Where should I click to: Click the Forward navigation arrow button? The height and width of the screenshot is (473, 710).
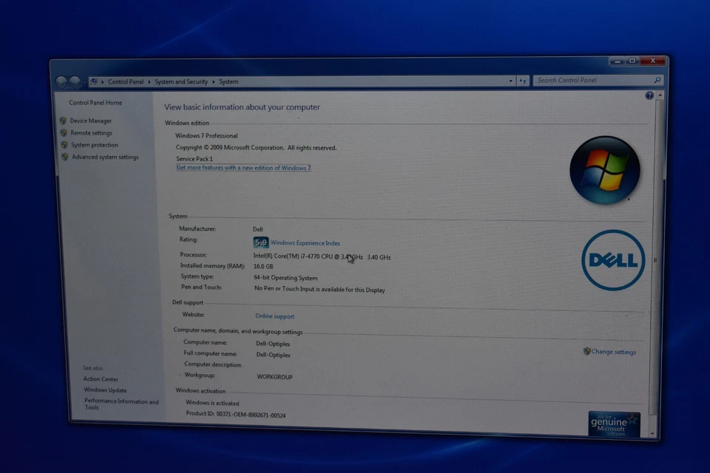tap(75, 82)
